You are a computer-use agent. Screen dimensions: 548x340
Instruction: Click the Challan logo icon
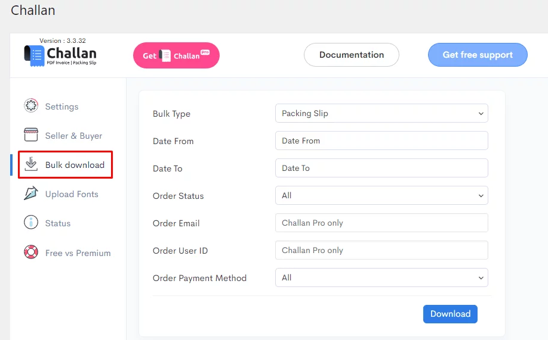pos(33,55)
